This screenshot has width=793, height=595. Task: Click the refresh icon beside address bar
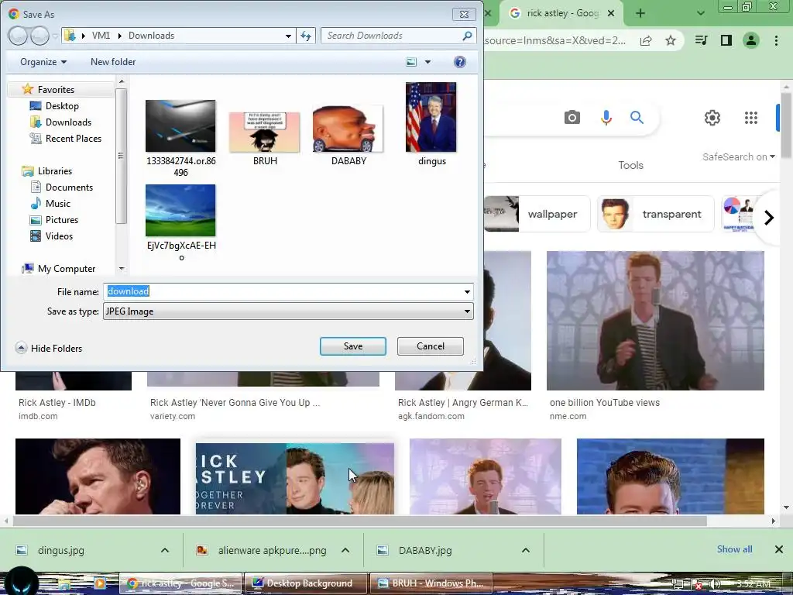pyautogui.click(x=306, y=36)
